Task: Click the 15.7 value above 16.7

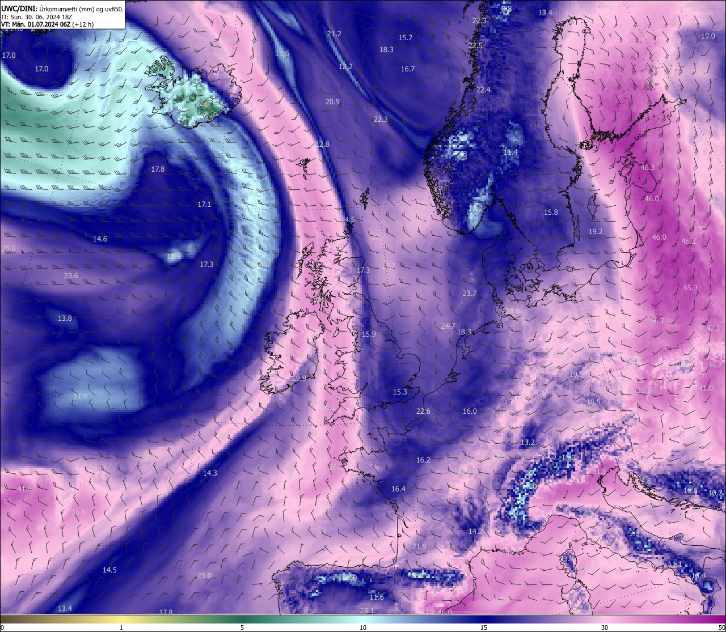Action: pos(406,37)
